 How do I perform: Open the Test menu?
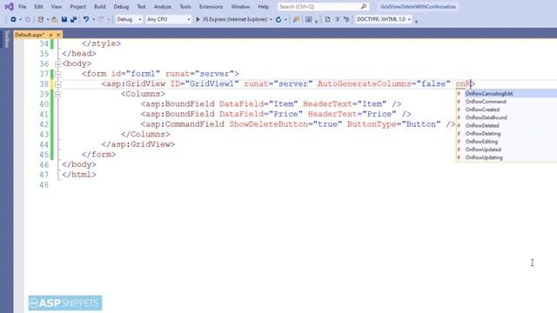pos(141,6)
